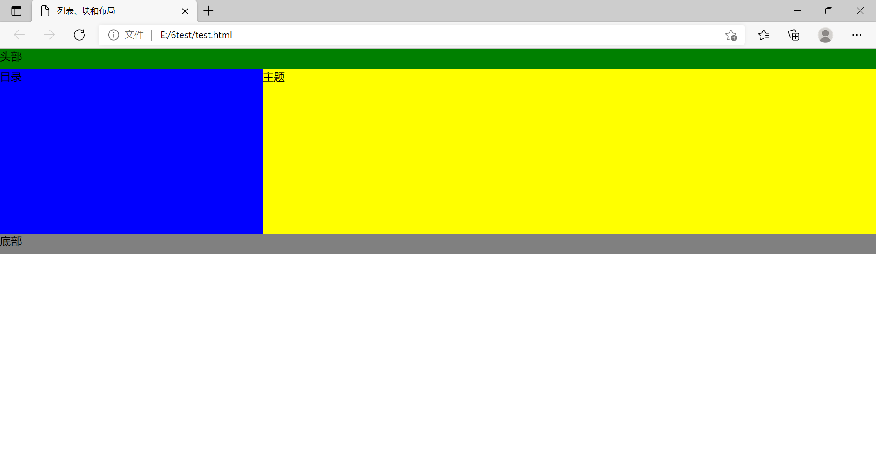Open the user profile avatar

tap(825, 35)
